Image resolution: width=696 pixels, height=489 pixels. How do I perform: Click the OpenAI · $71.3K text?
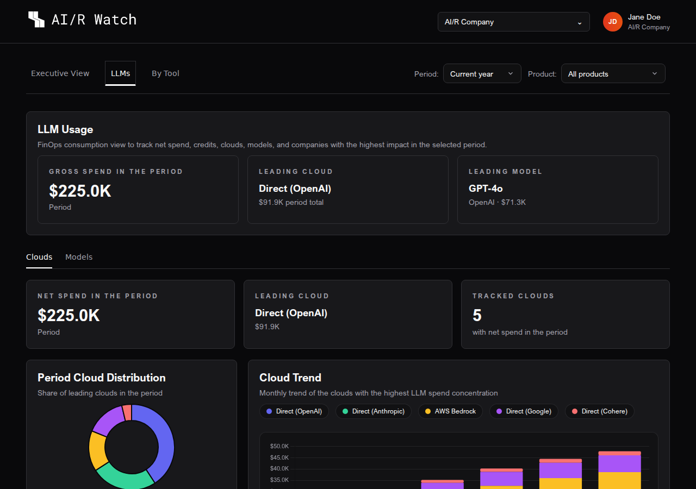pyautogui.click(x=497, y=202)
